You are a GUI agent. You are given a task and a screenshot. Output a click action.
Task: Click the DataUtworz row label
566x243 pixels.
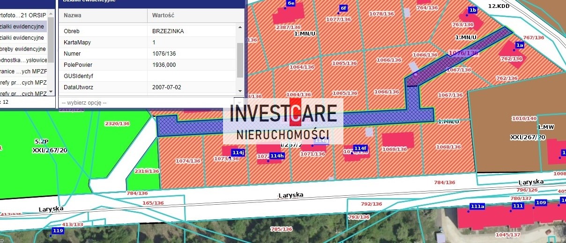[78, 87]
